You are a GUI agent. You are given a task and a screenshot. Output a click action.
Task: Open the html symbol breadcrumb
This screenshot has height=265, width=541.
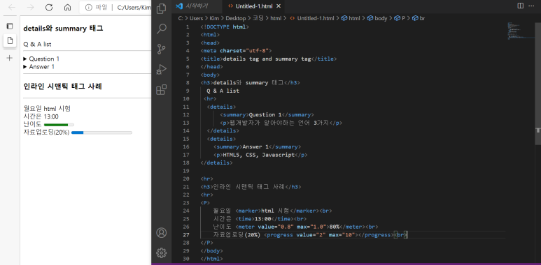(x=351, y=19)
